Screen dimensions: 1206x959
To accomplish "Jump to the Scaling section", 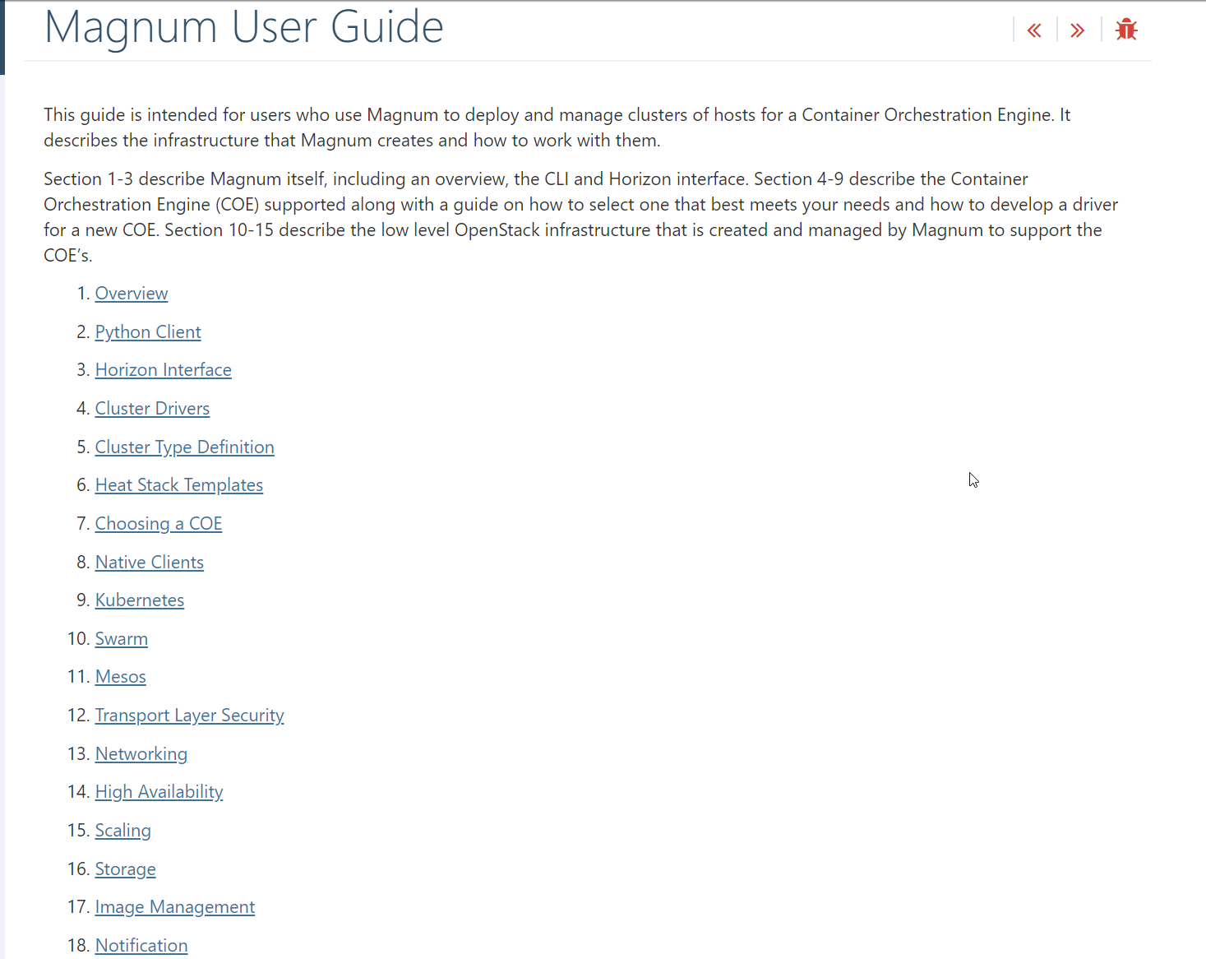I will point(123,831).
